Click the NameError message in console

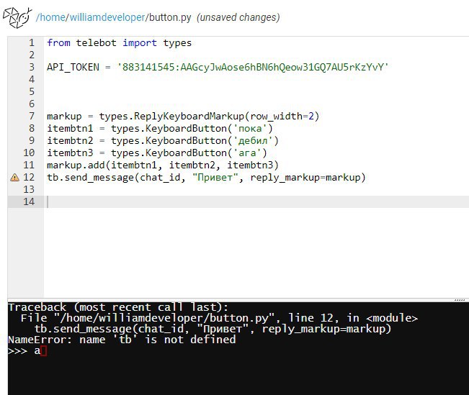122,340
